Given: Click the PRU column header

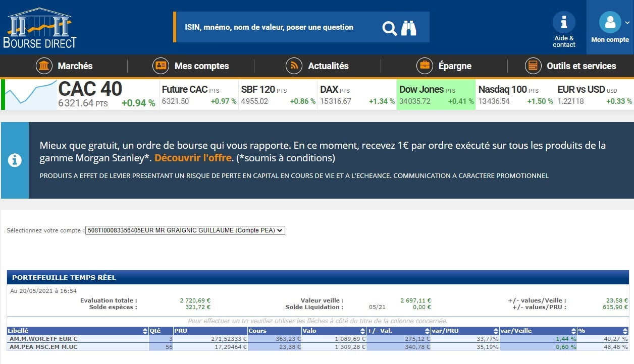Looking at the screenshot, I should 210,331.
